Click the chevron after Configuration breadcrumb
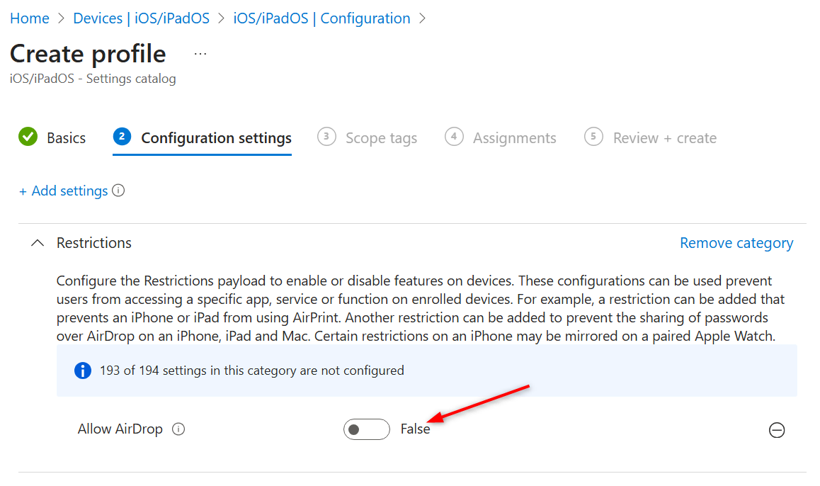Screen dimensions: 820x486 click(x=422, y=18)
